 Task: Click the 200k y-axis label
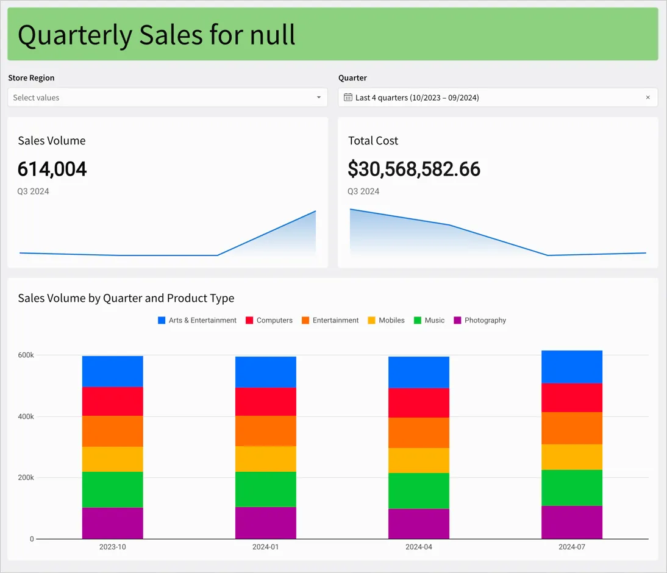click(26, 478)
